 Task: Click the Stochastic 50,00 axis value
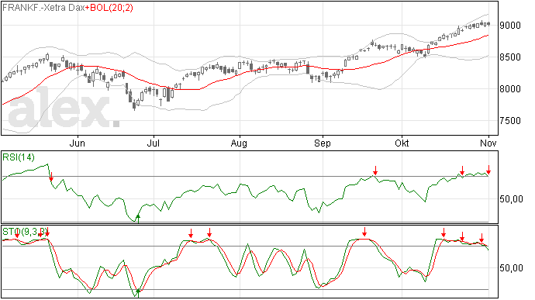click(x=511, y=268)
